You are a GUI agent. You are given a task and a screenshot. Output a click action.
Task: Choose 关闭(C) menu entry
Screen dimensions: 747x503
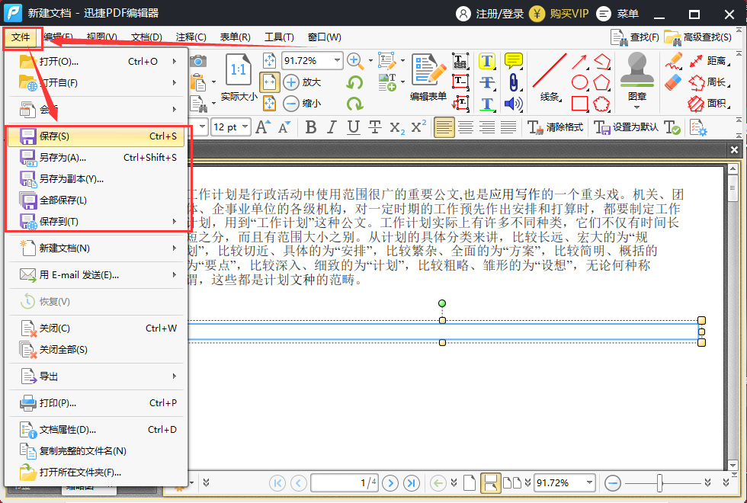tap(95, 328)
